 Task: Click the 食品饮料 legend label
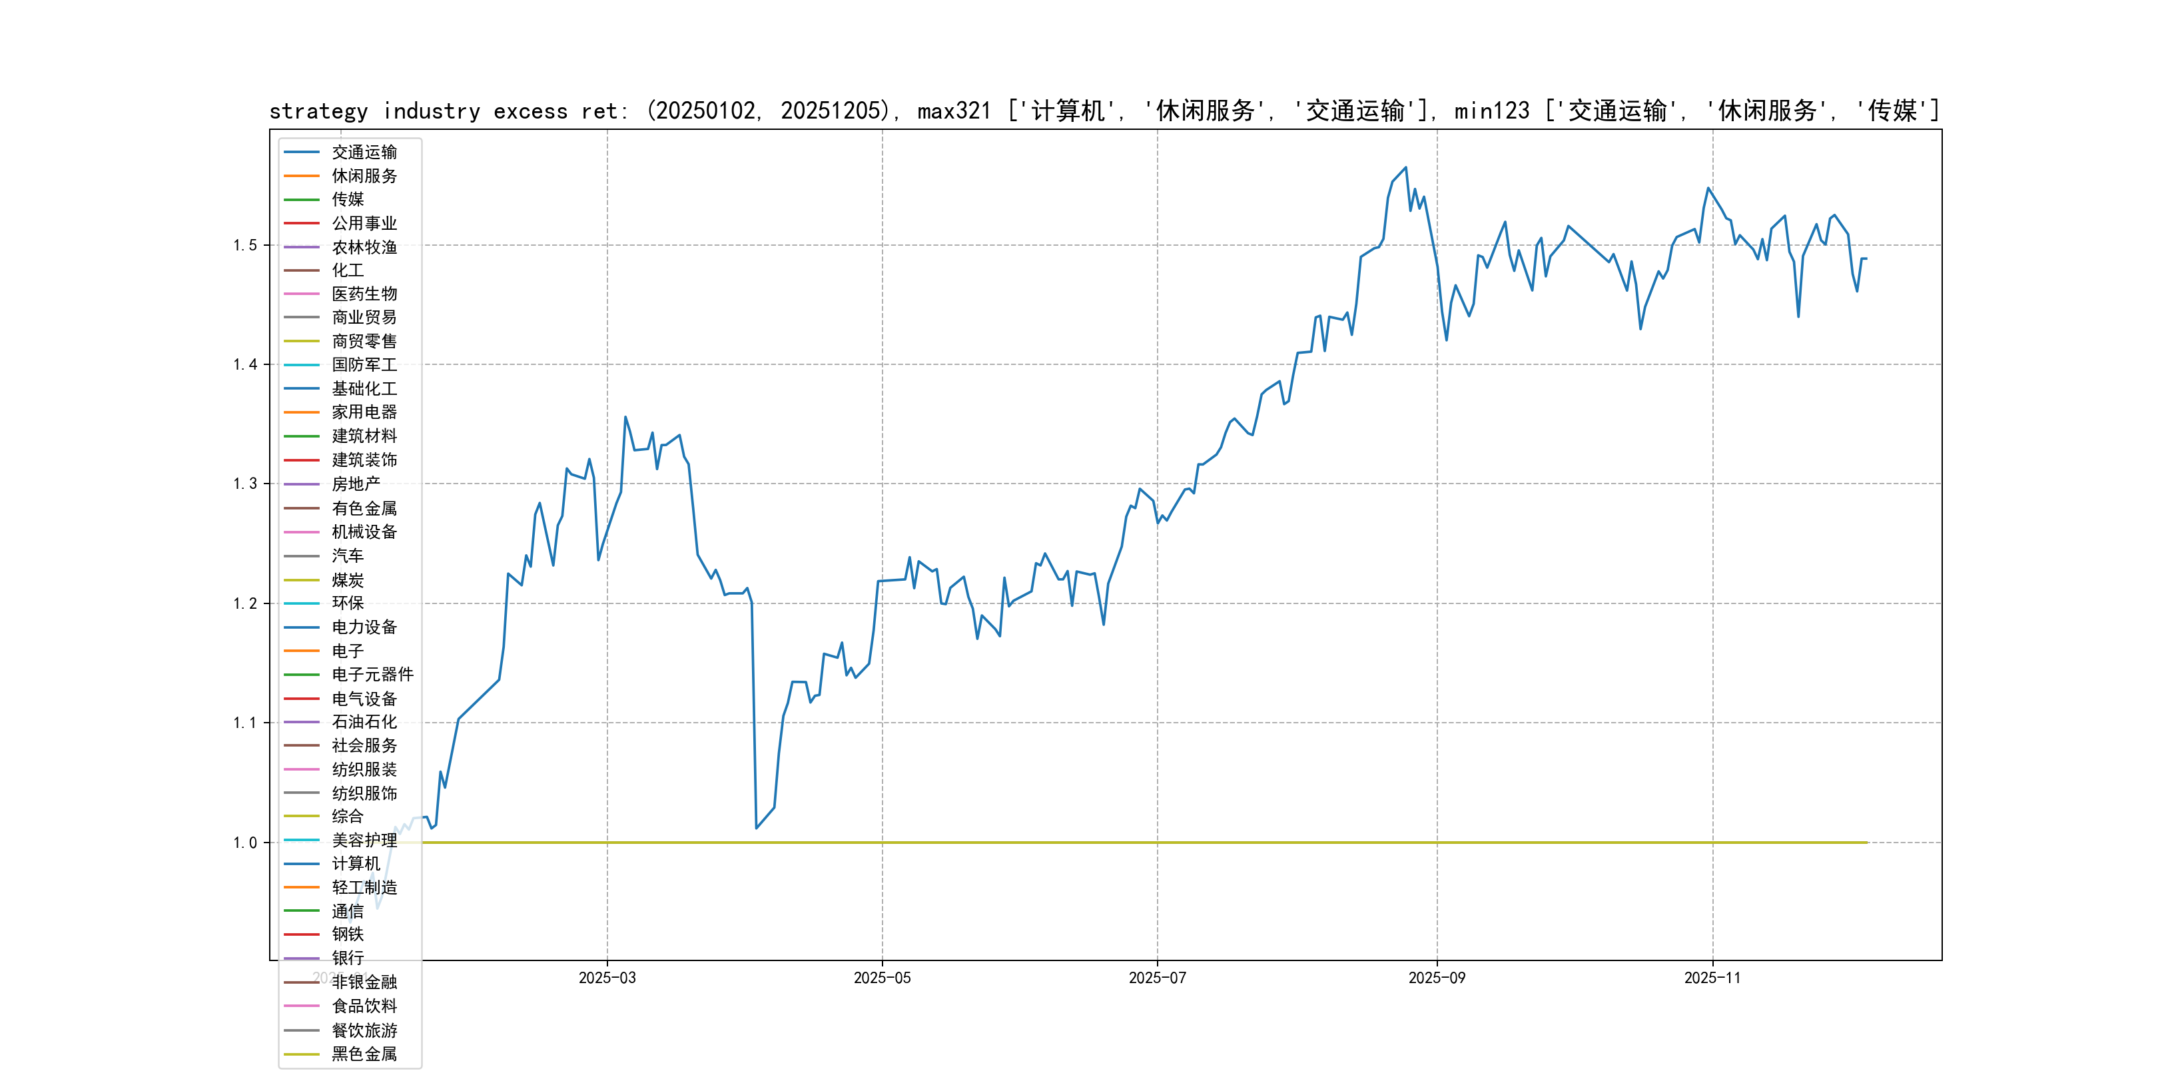(x=364, y=1006)
